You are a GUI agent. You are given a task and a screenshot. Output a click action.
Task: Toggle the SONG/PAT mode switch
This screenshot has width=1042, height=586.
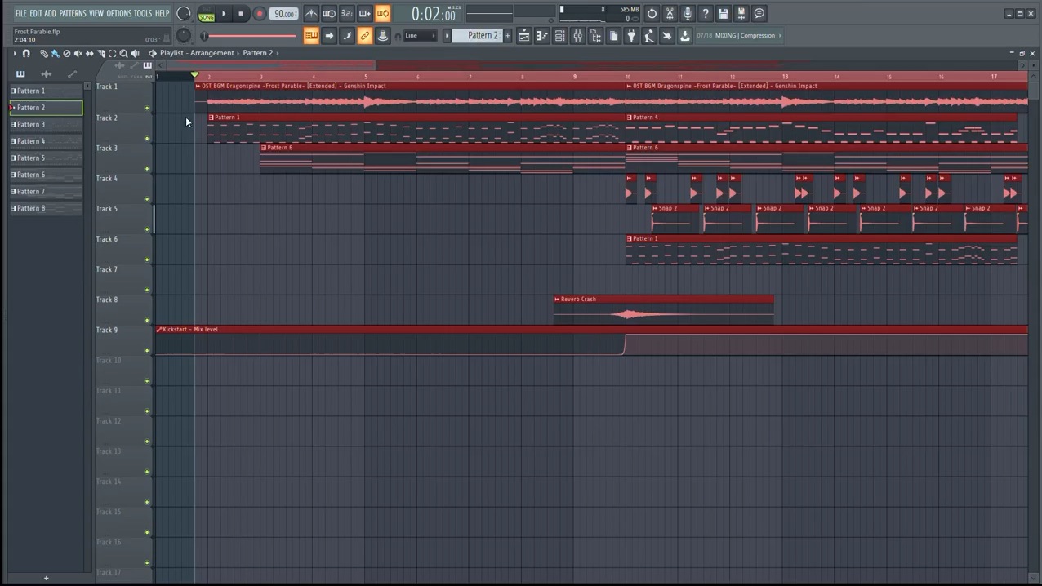207,14
